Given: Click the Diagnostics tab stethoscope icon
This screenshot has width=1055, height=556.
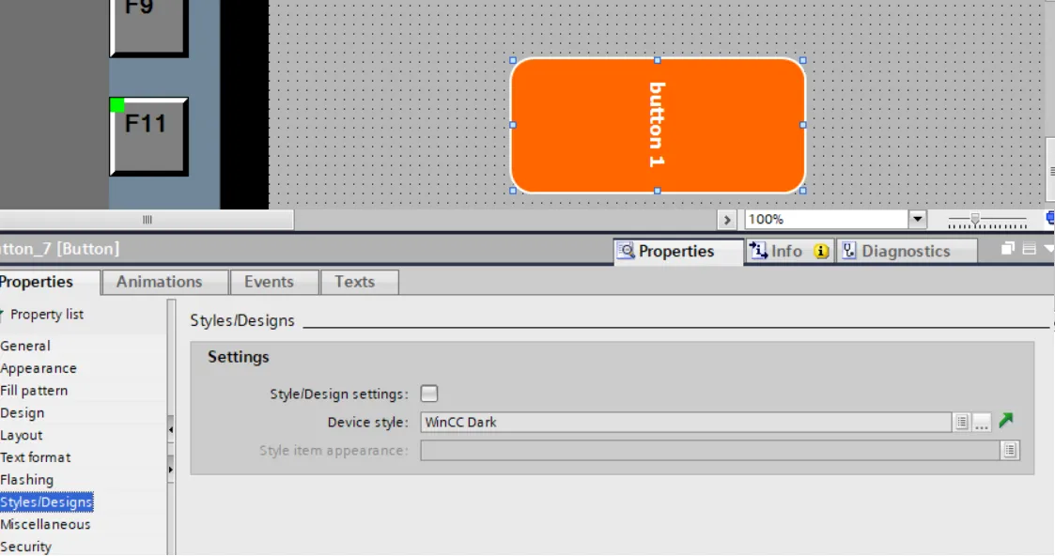Looking at the screenshot, I should click(849, 251).
